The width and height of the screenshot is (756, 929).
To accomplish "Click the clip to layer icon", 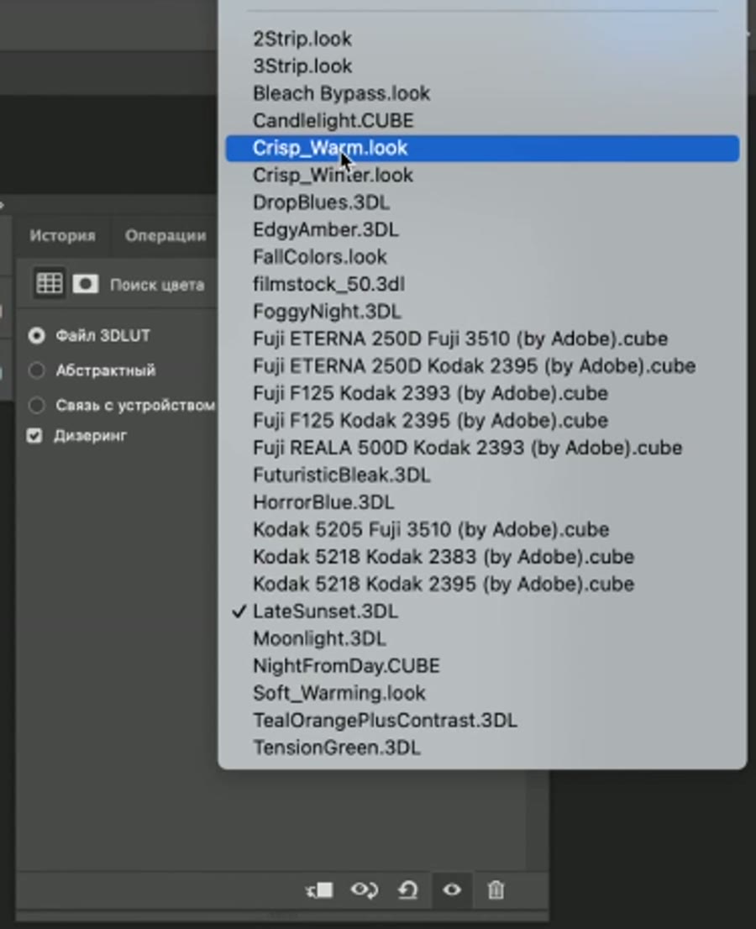I will pos(319,890).
